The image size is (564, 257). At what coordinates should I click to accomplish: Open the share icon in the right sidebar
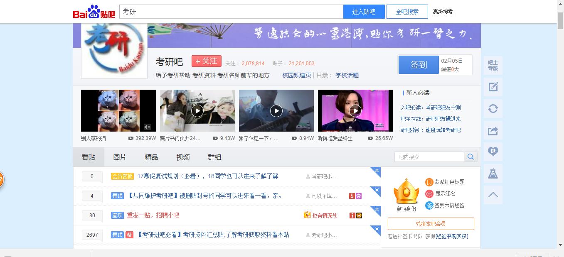pos(493,130)
